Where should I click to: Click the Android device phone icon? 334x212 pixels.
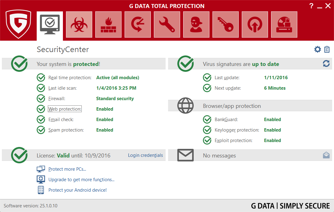click(x=41, y=190)
